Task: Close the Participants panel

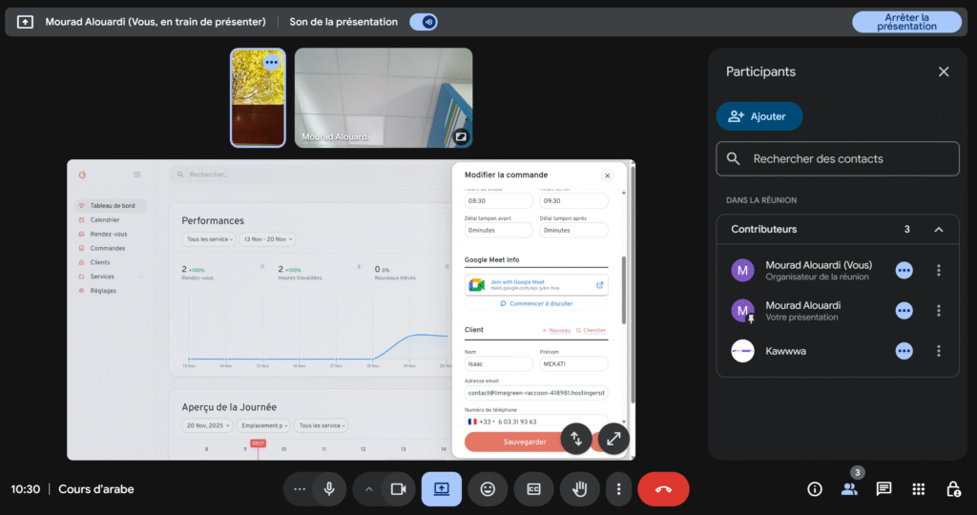Action: point(943,72)
